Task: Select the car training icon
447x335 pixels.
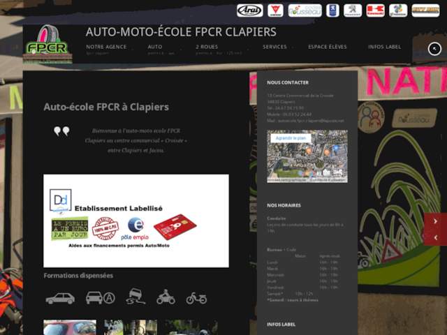Action: [60, 298]
